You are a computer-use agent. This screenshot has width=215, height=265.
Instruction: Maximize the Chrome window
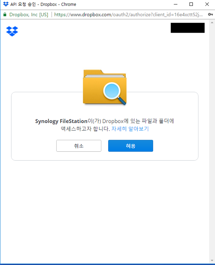click(x=191, y=4)
